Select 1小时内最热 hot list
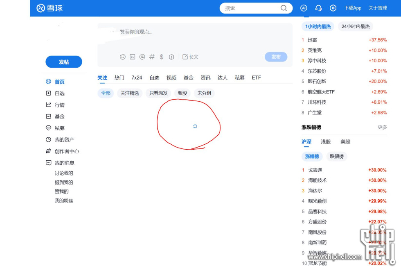 point(318,26)
